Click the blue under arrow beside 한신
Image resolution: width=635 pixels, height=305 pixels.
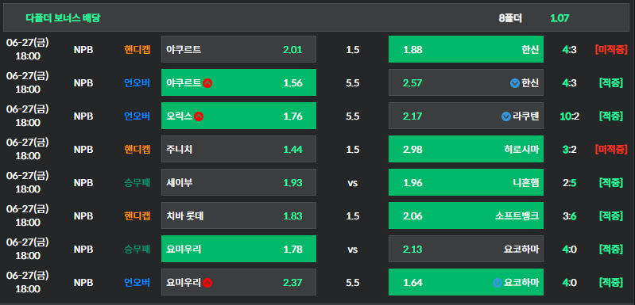(515, 83)
